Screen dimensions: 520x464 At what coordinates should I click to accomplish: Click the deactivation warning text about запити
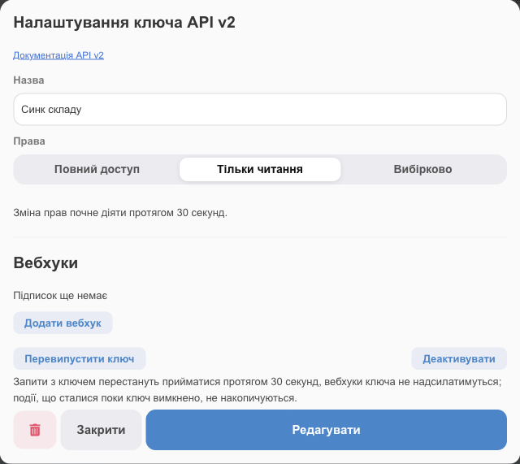pyautogui.click(x=258, y=390)
